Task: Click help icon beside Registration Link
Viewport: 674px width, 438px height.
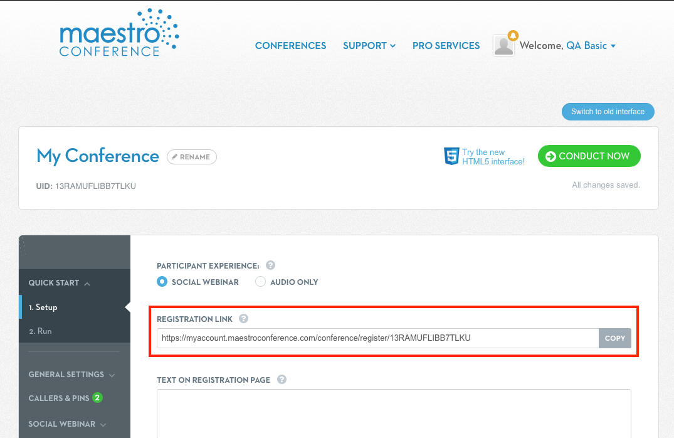Action: point(243,318)
